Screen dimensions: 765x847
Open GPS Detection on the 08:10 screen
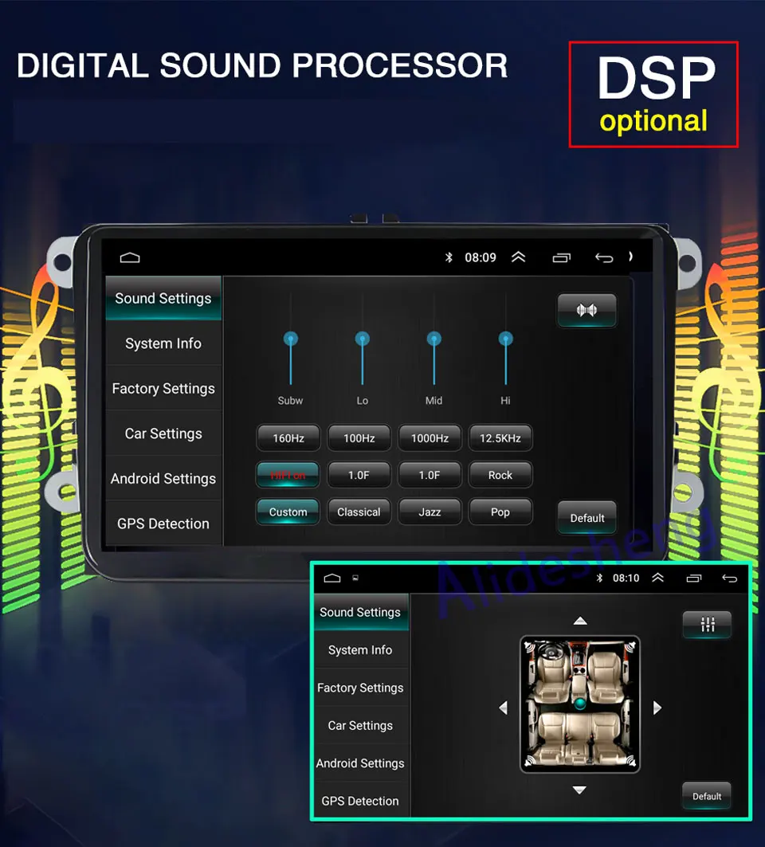[x=360, y=801]
